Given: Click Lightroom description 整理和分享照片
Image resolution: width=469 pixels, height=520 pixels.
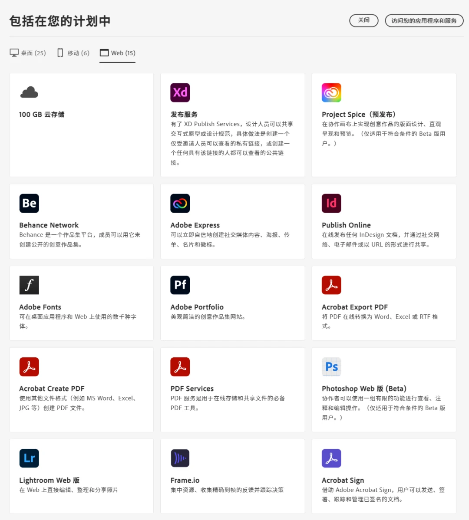Looking at the screenshot, I should click(x=69, y=490).
